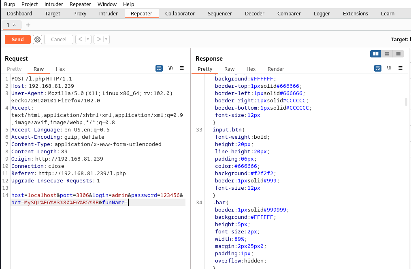The width and height of the screenshot is (411, 269).
Task: Show non-printable characters in Request panel
Action: pos(170,68)
